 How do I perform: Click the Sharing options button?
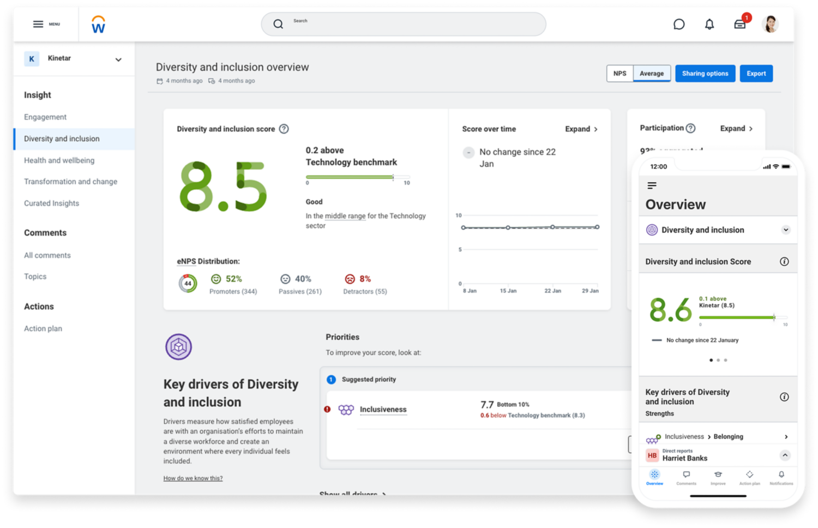(705, 74)
